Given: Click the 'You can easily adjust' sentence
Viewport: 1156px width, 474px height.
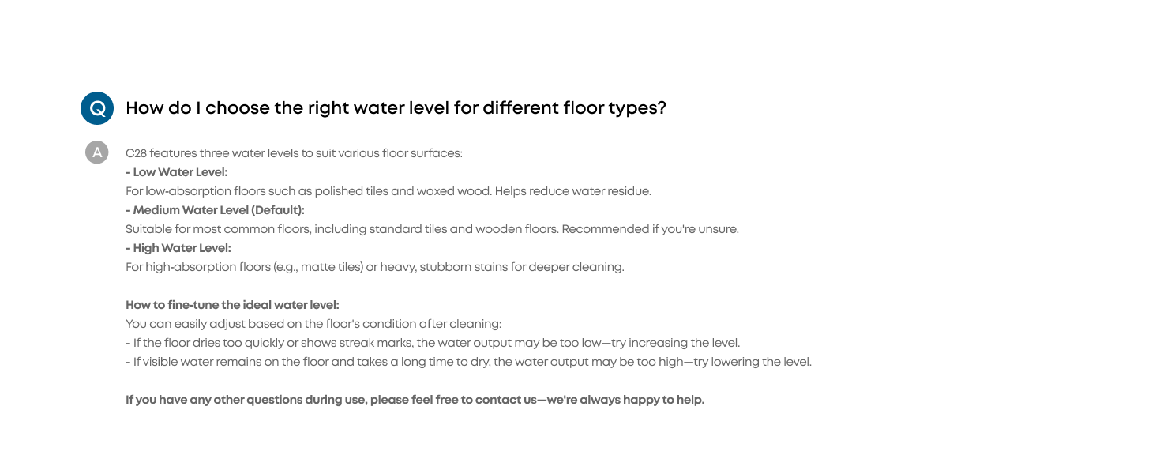Looking at the screenshot, I should point(313,324).
